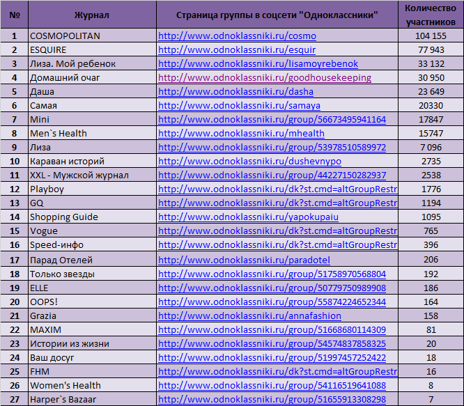This screenshot has width=464, height=406.
Task: Select the 'Лиза. Мой ребенок' cell
Action: click(92, 64)
